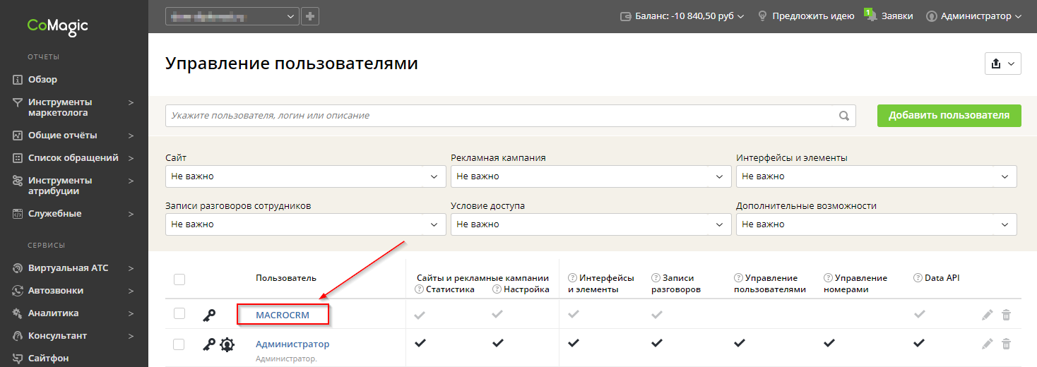Tick the checkbox for the MACROCRM user
Viewport: 1037px width, 367px height.
point(179,314)
